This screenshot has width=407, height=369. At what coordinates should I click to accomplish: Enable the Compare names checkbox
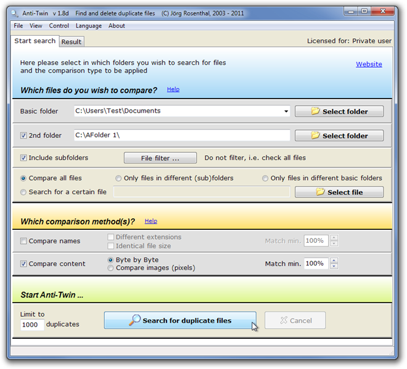23,241
